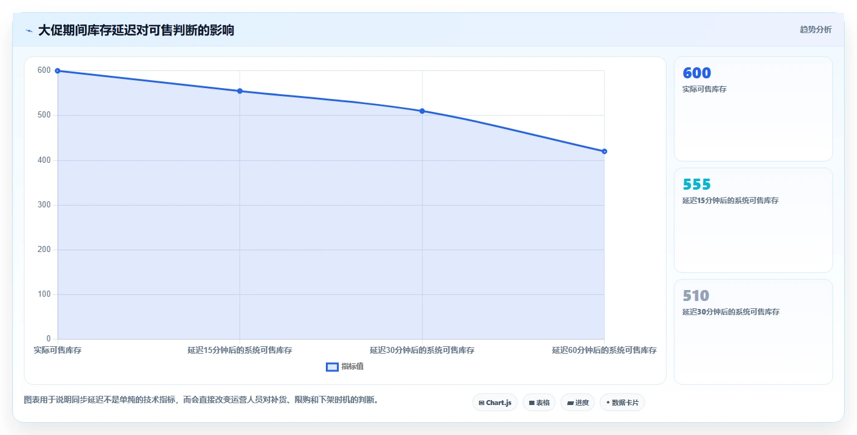Click x-axis label 延迟30分钟后的系统可售库存

(x=422, y=351)
